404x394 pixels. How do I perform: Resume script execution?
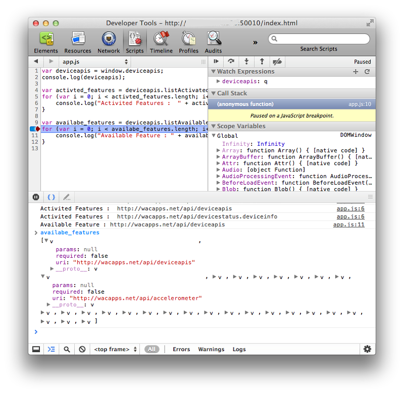point(216,61)
